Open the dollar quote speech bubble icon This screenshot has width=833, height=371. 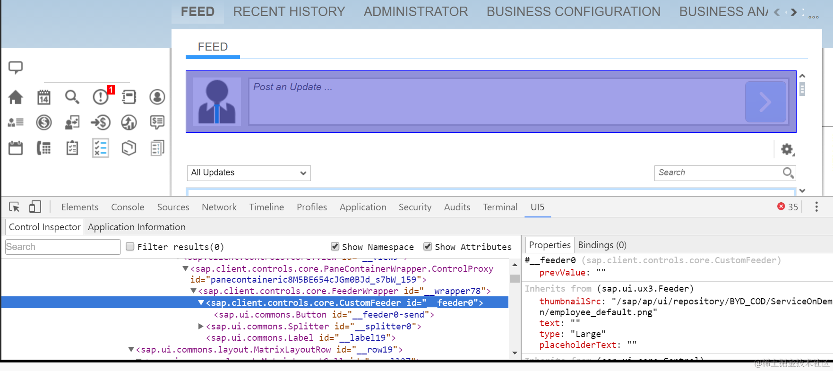tap(157, 122)
